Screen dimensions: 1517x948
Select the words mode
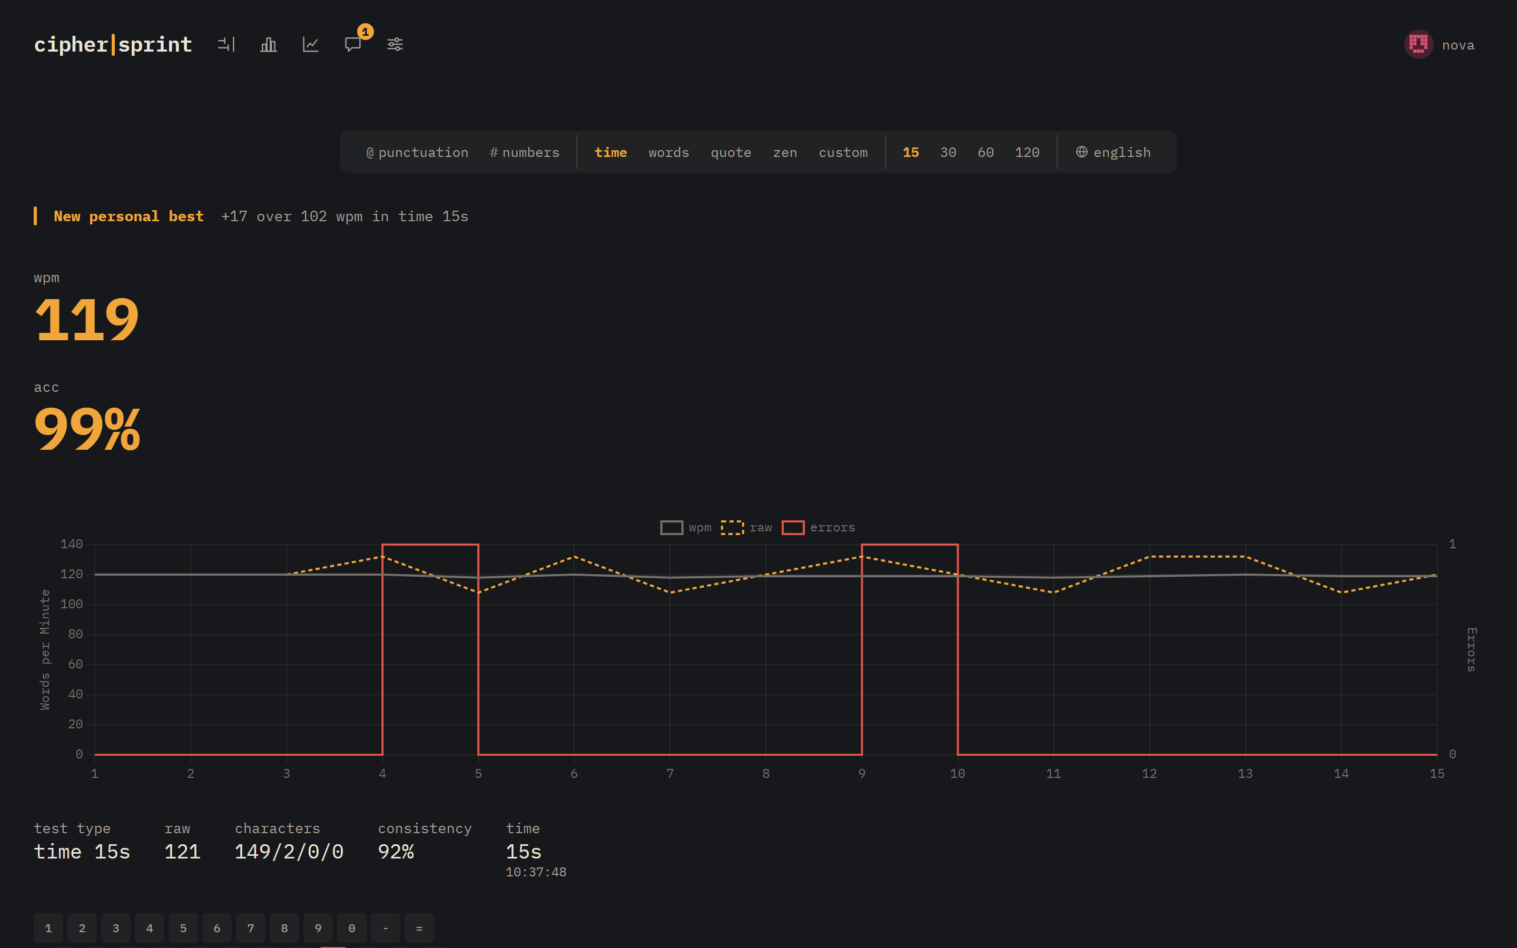pos(669,152)
